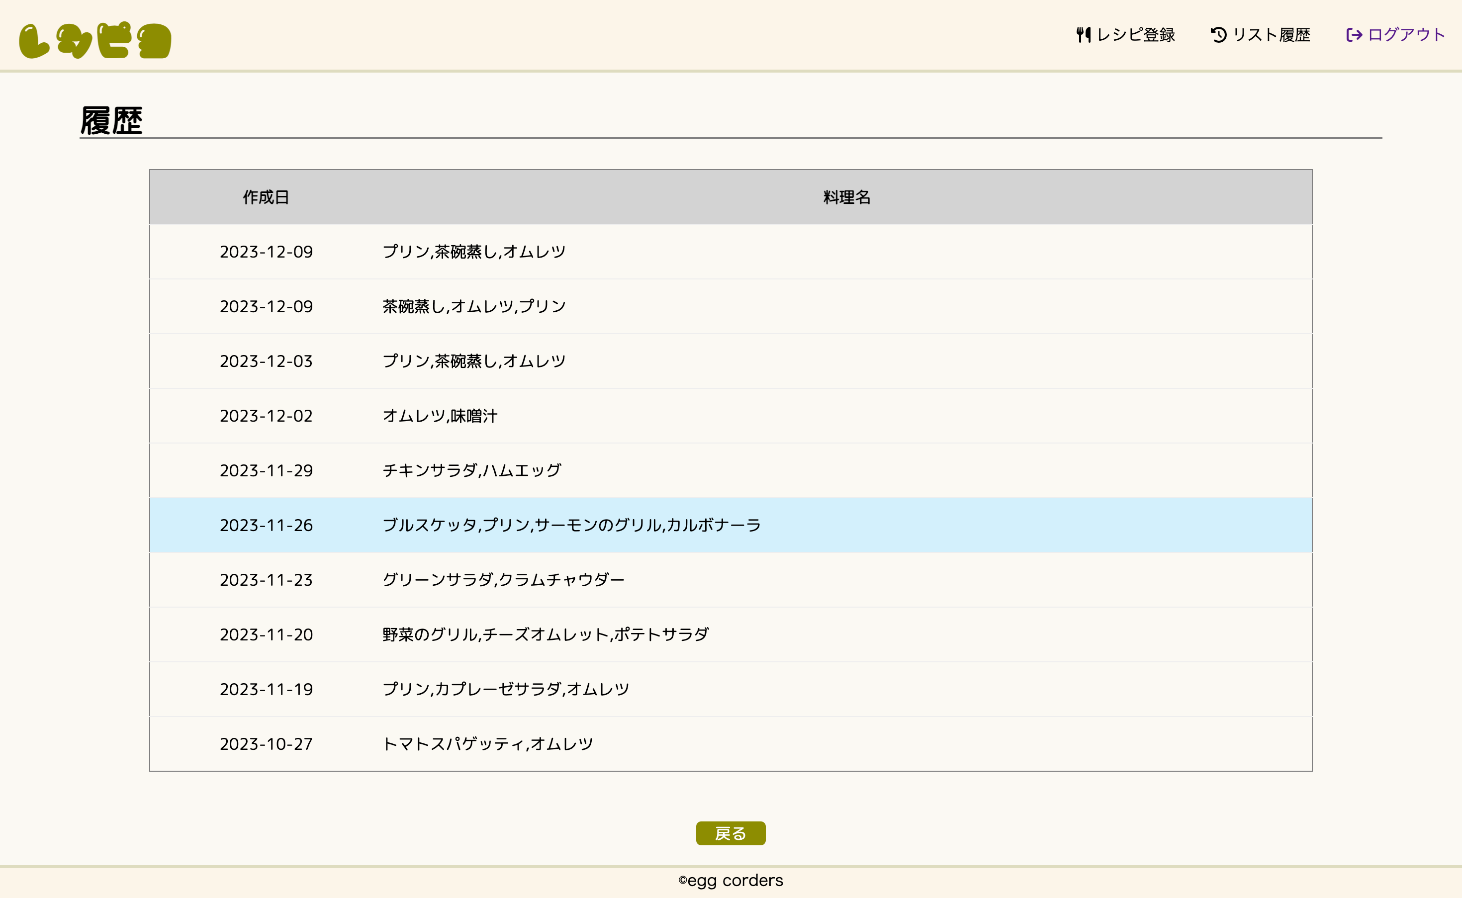Image resolution: width=1462 pixels, height=898 pixels.
Task: Click the logout arrow icon
Action: point(1354,34)
